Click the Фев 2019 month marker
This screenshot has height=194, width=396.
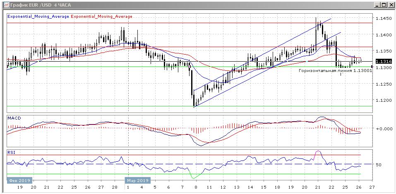pyautogui.click(x=19, y=180)
